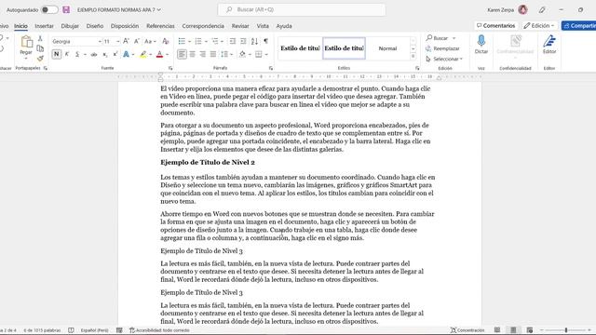Apply the Normal style

click(x=387, y=48)
